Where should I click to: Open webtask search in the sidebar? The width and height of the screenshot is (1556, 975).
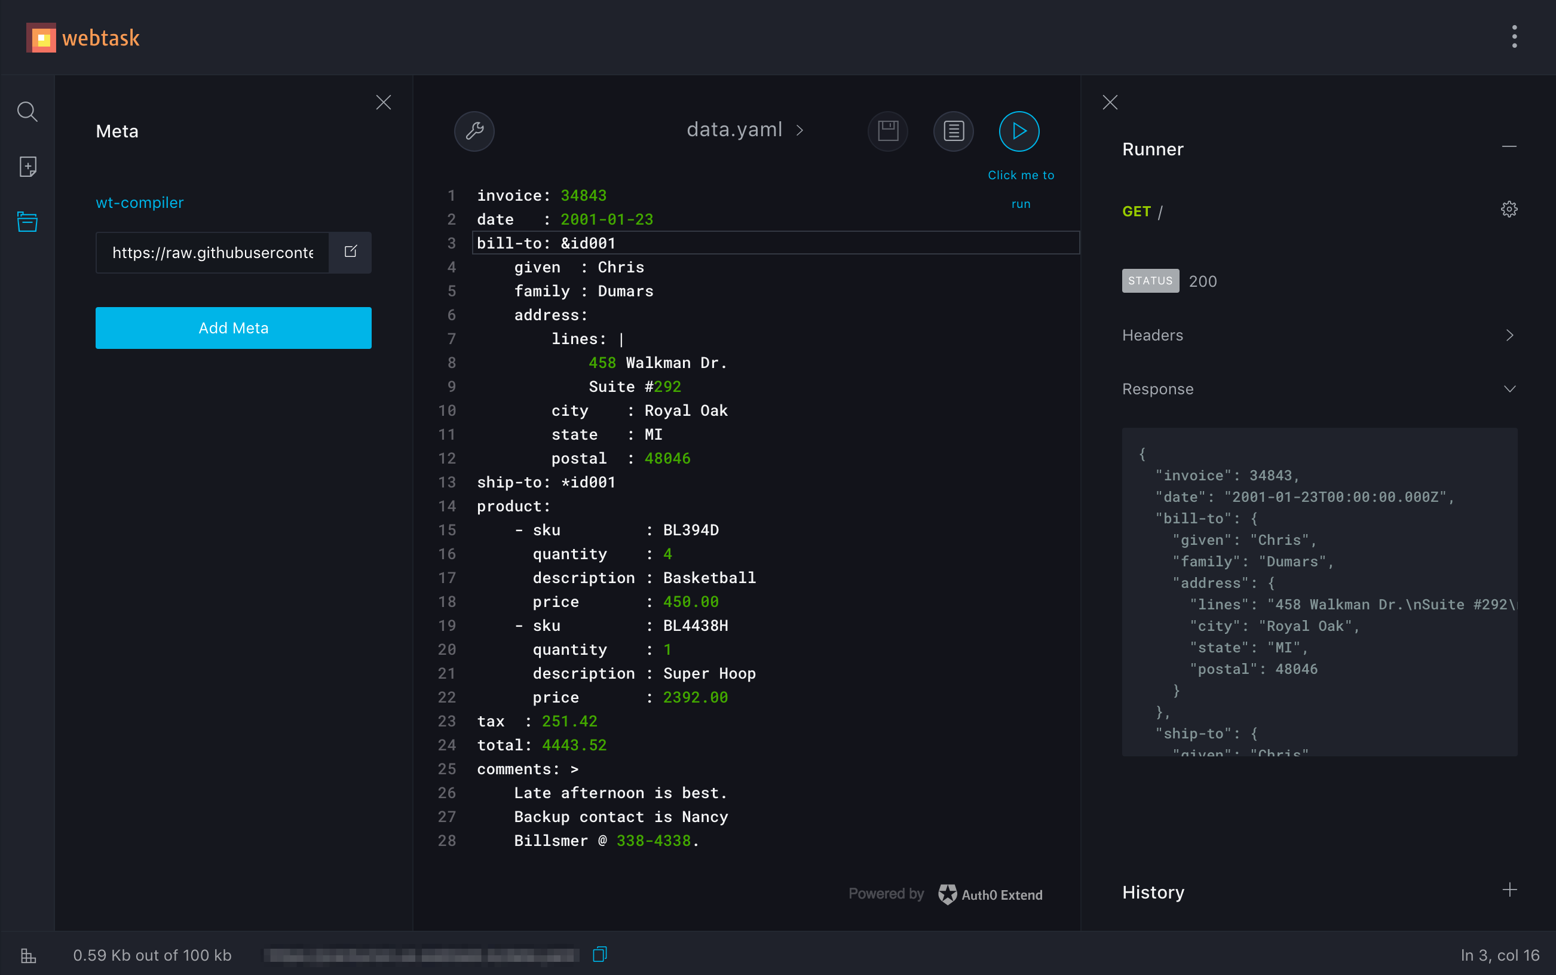[x=27, y=111]
